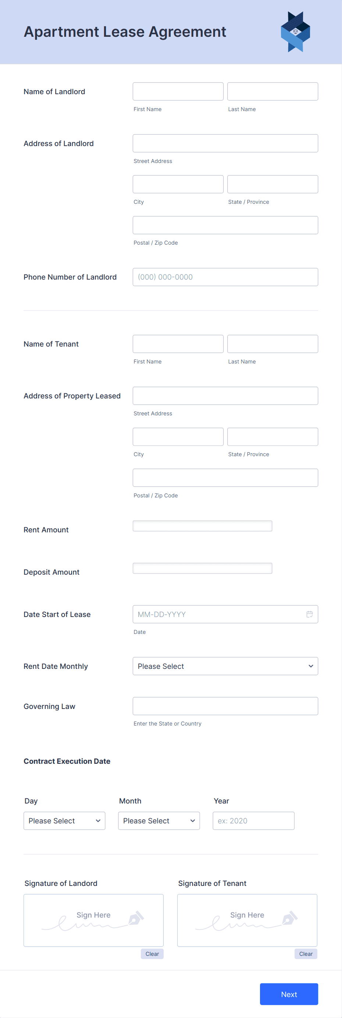Select the Governing Law text field
Viewport: 342px width, 1018px height.
pos(225,706)
